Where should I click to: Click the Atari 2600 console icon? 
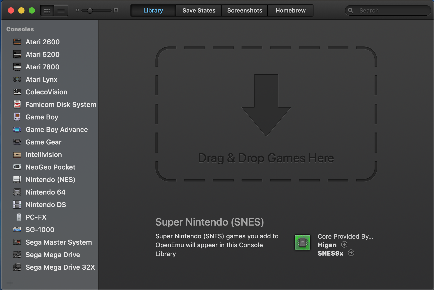coord(17,42)
